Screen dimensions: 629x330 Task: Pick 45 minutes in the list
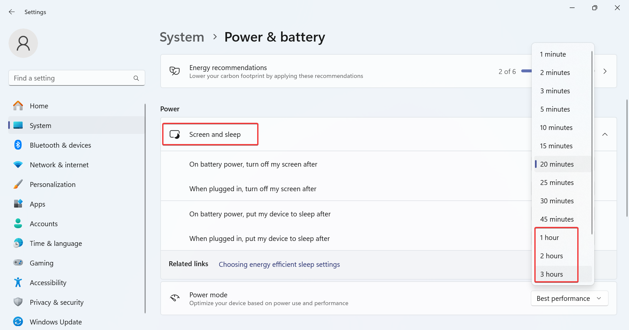click(563, 219)
